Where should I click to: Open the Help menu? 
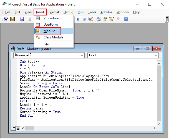pos(137,12)
